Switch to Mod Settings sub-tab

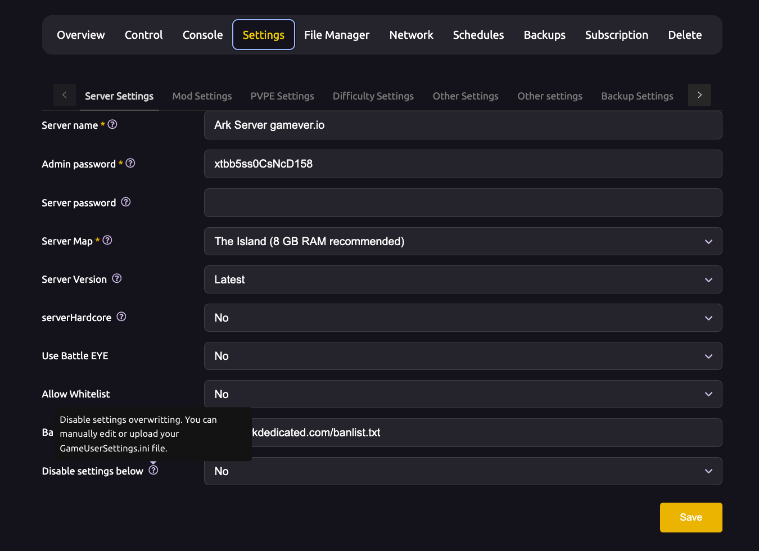tap(202, 96)
